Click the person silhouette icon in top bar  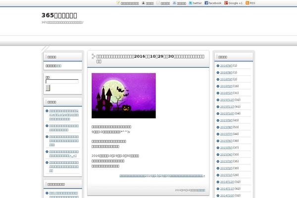click(x=144, y=3)
